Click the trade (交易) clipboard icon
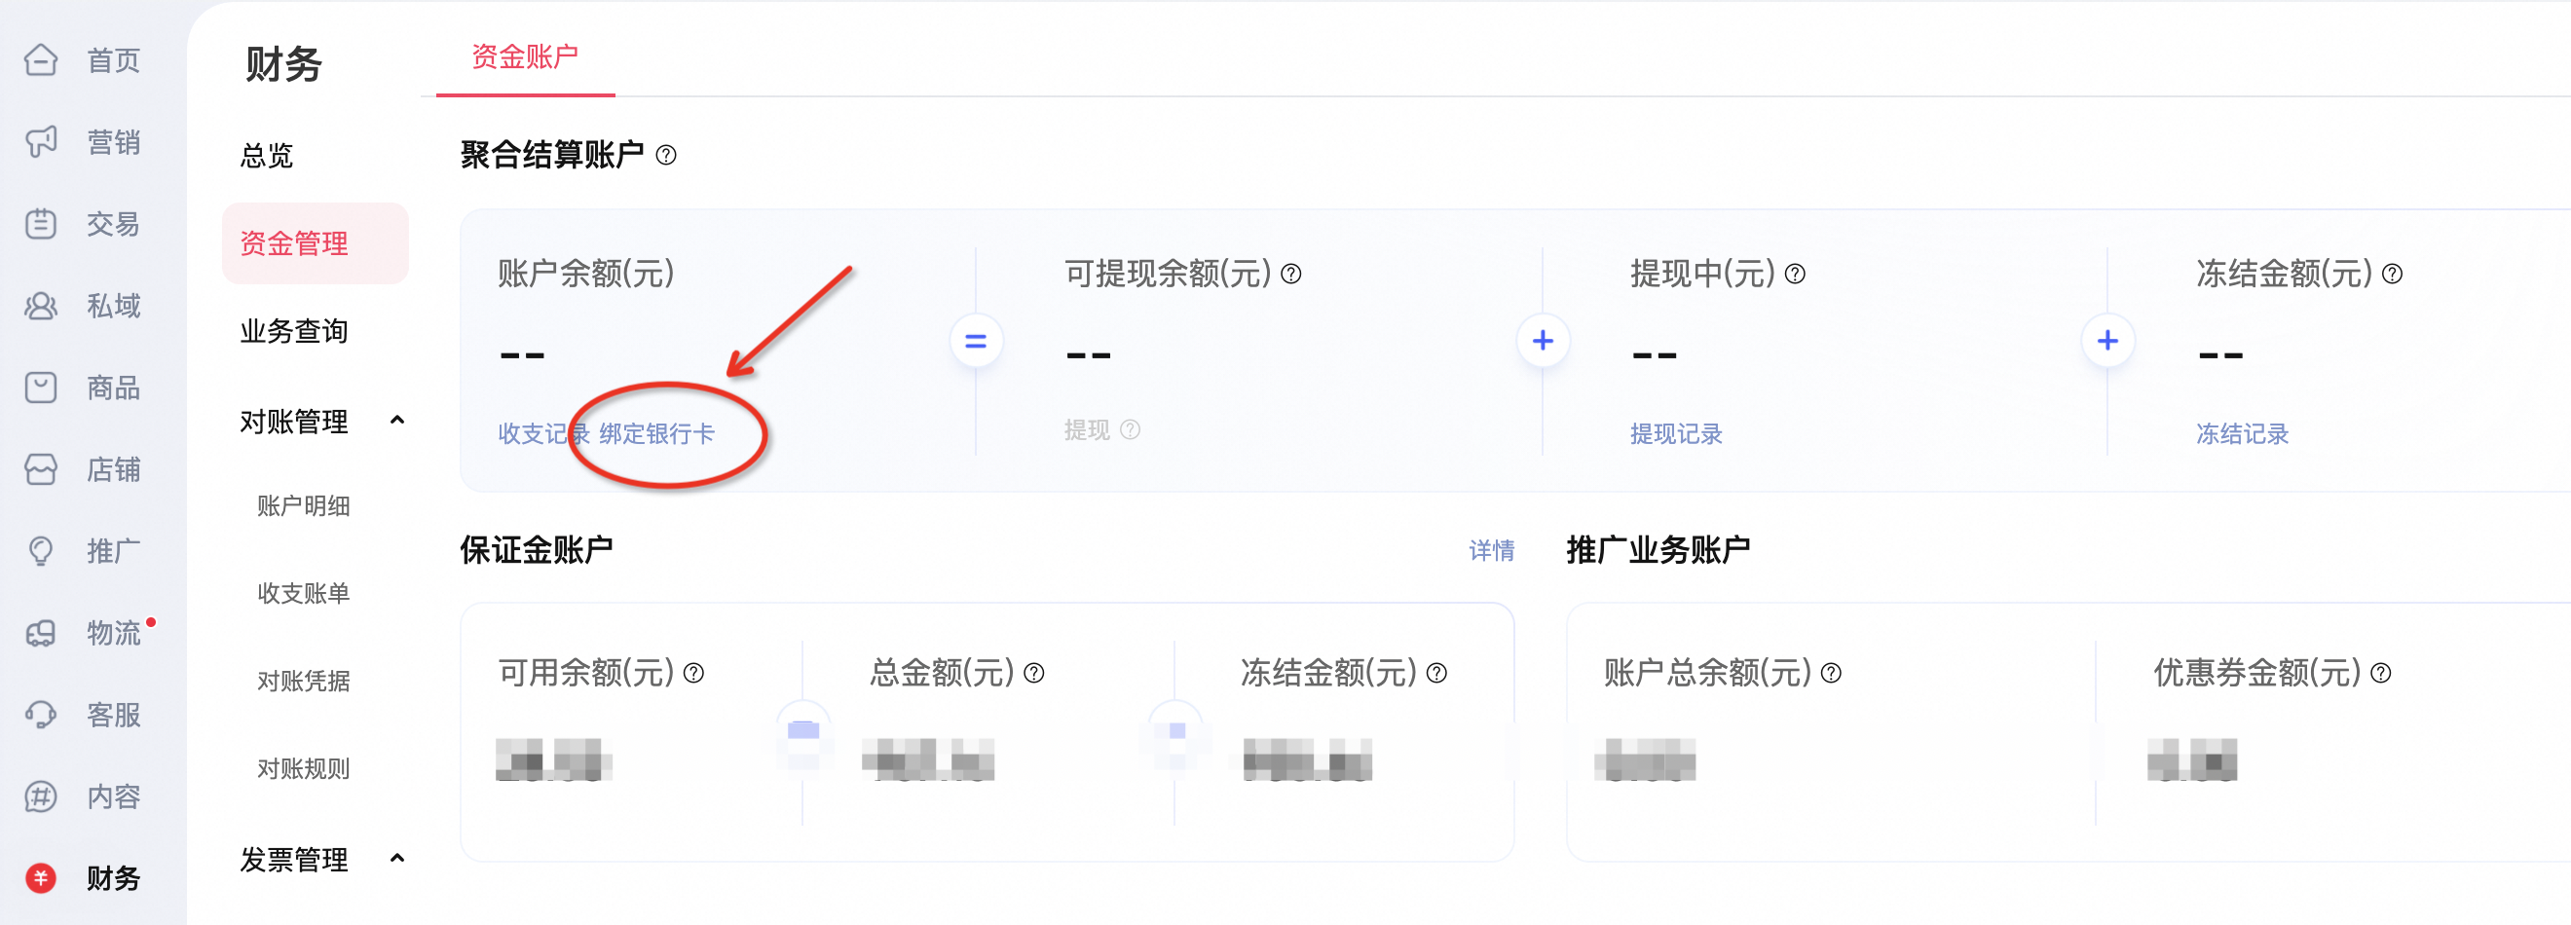The image size is (2571, 925). pos(41,224)
